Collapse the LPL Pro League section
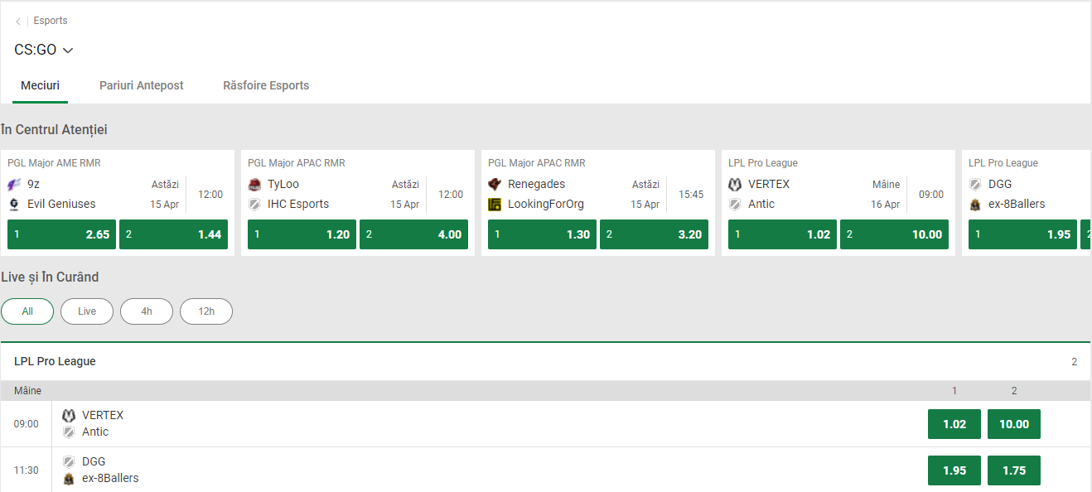Viewport: 1092px width, 492px height. tap(545, 362)
